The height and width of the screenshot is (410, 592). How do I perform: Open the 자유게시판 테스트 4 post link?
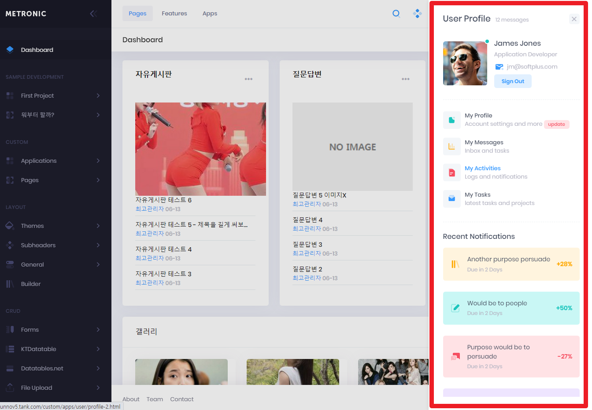coord(163,249)
